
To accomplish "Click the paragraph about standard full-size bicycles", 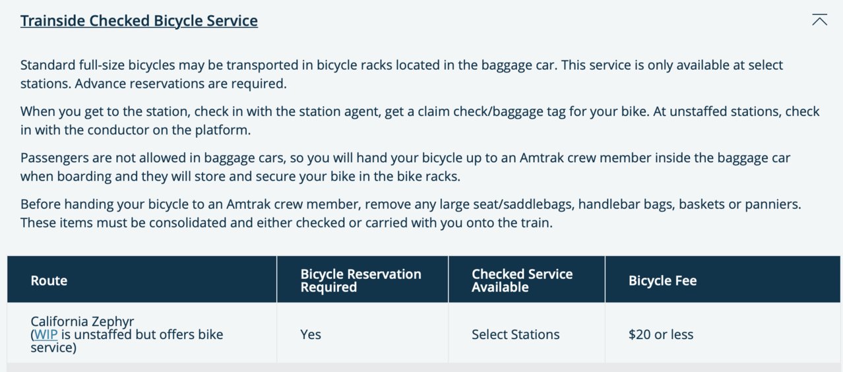I will click(x=402, y=75).
